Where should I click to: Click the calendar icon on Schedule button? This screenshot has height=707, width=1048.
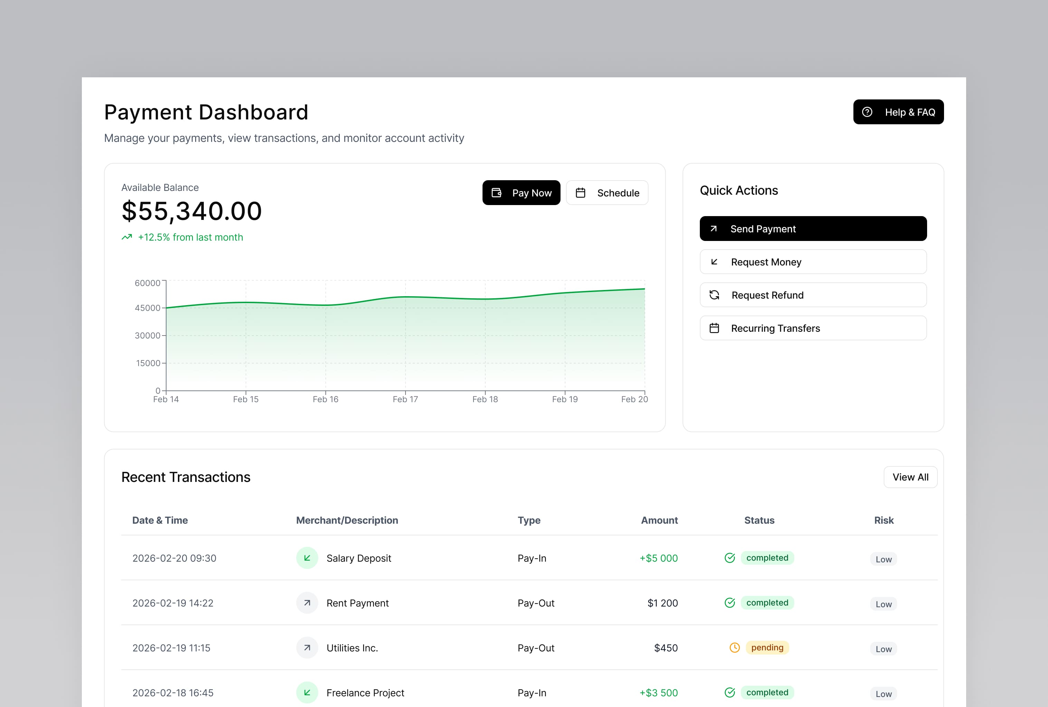pyautogui.click(x=581, y=192)
